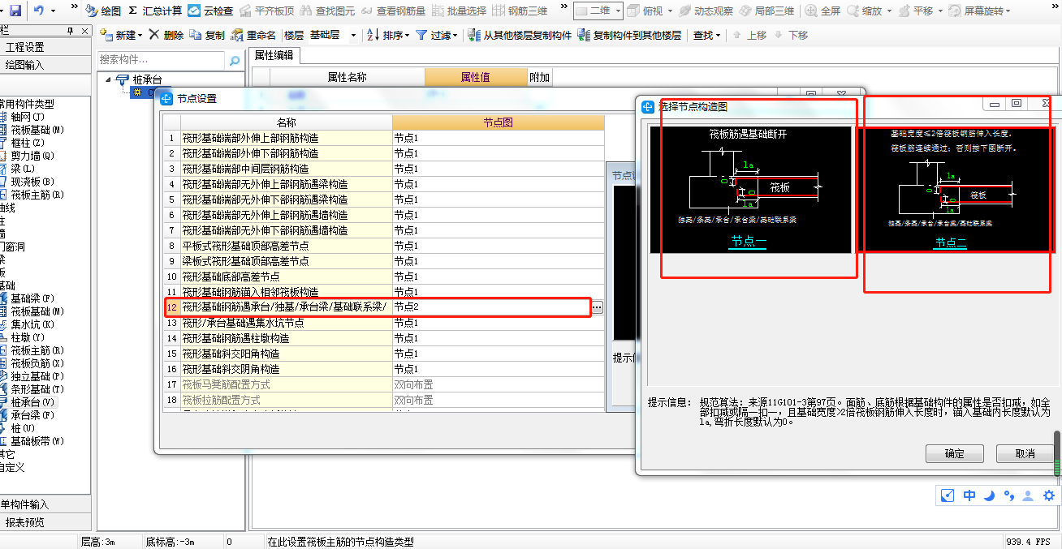Click the 复制 copy button
This screenshot has height=549, width=1062.
[207, 36]
